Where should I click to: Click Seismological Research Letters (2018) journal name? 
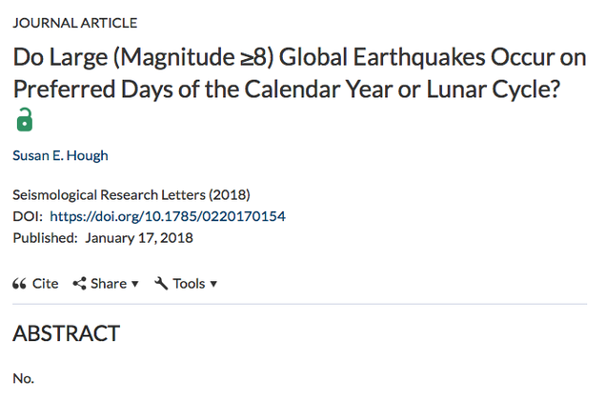[x=131, y=194]
